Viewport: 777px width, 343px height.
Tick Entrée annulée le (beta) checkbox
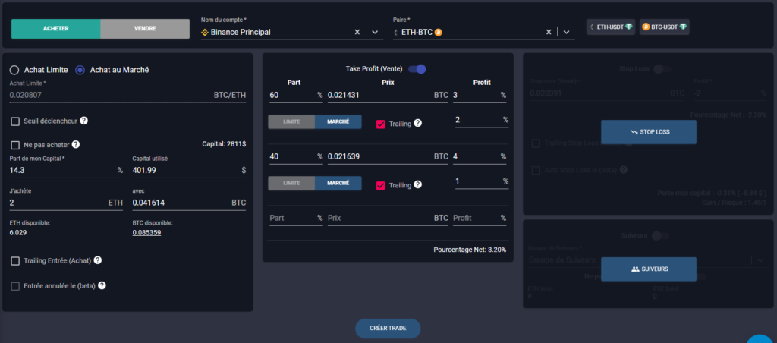tap(15, 286)
